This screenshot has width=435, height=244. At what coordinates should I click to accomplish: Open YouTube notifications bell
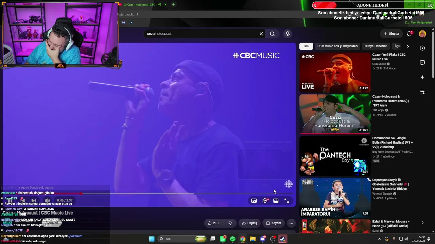410,34
